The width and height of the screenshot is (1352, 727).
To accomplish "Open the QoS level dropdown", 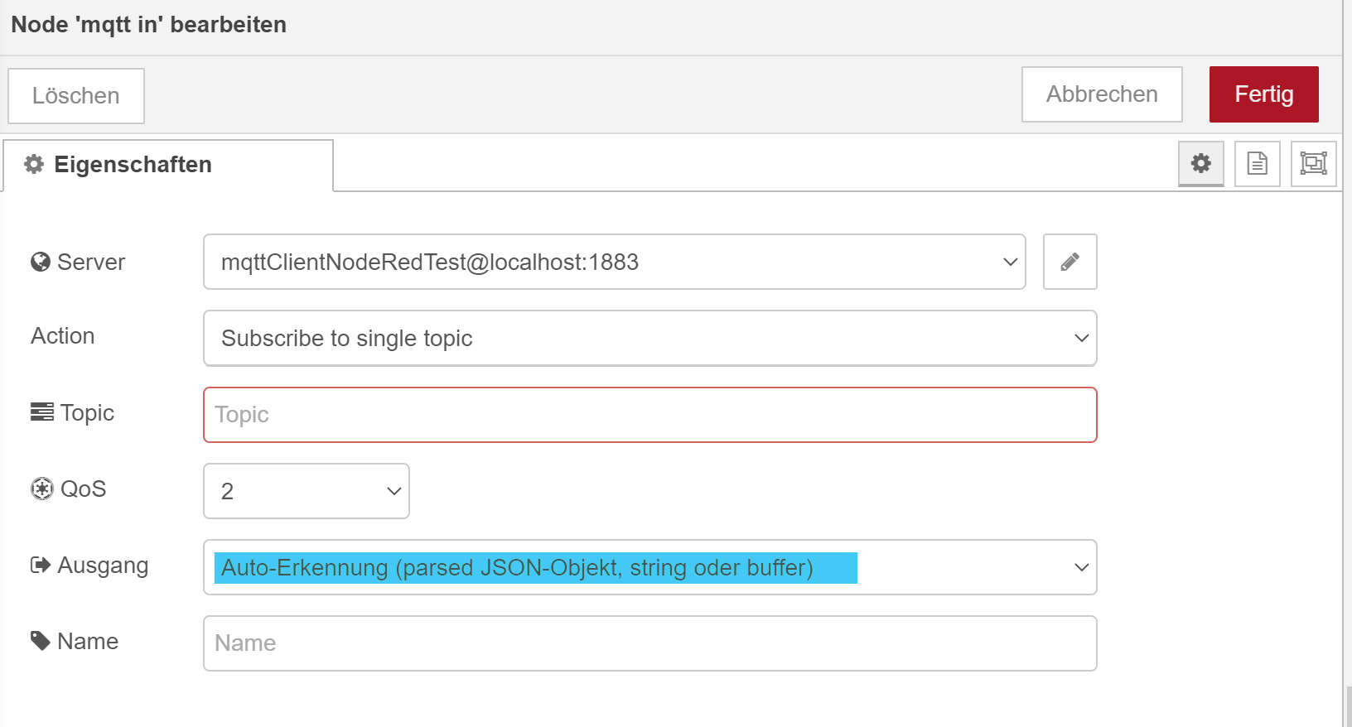I will tap(306, 491).
